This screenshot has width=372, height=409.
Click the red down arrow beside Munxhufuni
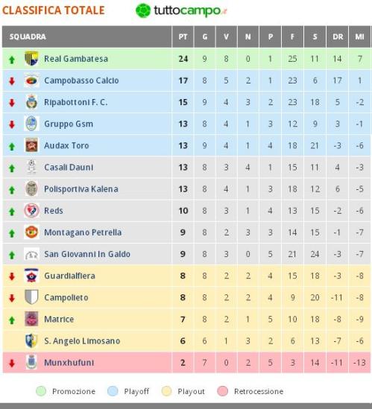[x=12, y=363]
